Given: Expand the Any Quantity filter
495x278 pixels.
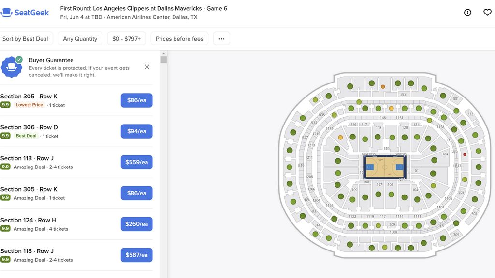Looking at the screenshot, I should pos(80,38).
